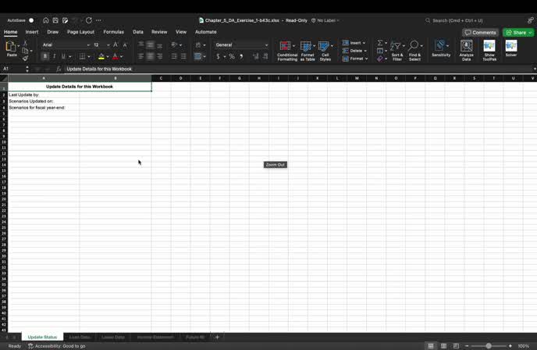Image resolution: width=537 pixels, height=350 pixels.
Task: Open the Formulas ribbon tab
Action: pos(113,32)
